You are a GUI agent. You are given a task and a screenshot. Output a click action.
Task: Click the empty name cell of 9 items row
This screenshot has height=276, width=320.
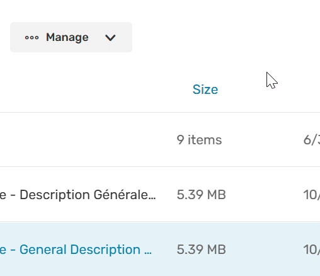click(84, 140)
